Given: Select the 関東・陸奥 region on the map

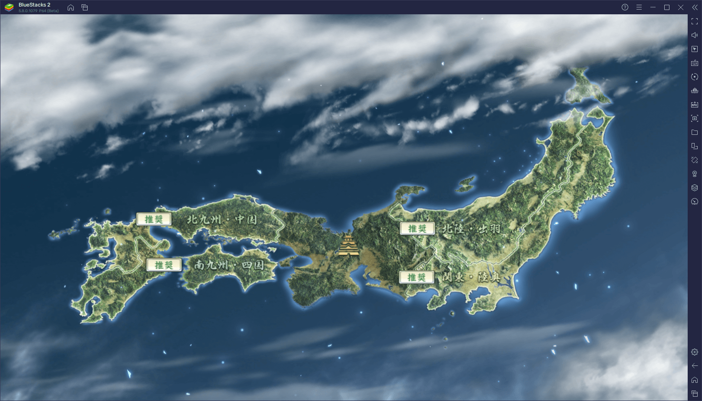Looking at the screenshot, I should click(x=472, y=277).
